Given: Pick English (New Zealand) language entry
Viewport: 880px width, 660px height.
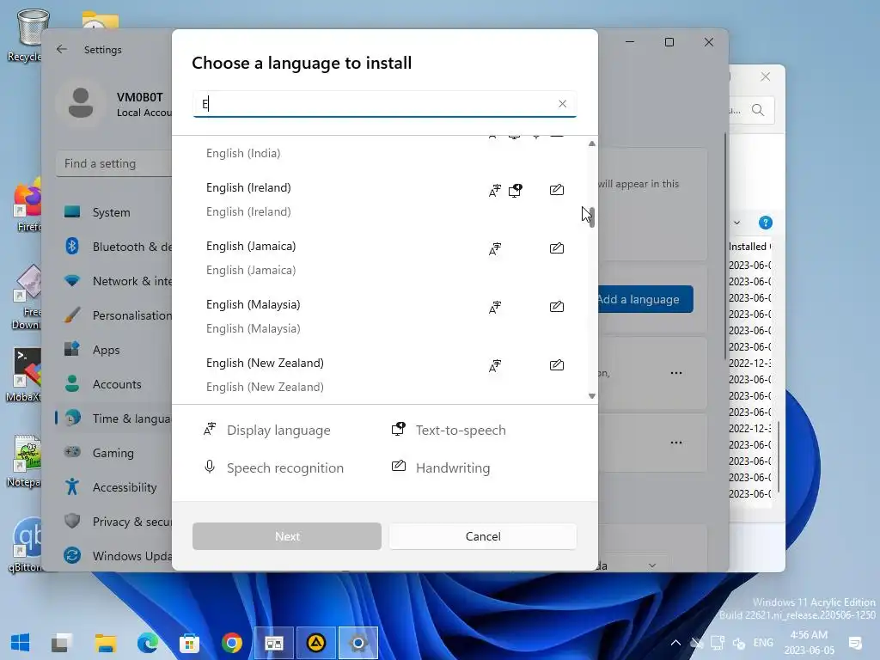Looking at the screenshot, I should [384, 375].
